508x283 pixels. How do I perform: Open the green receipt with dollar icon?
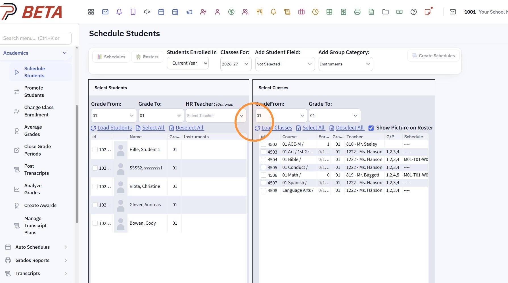point(343,12)
